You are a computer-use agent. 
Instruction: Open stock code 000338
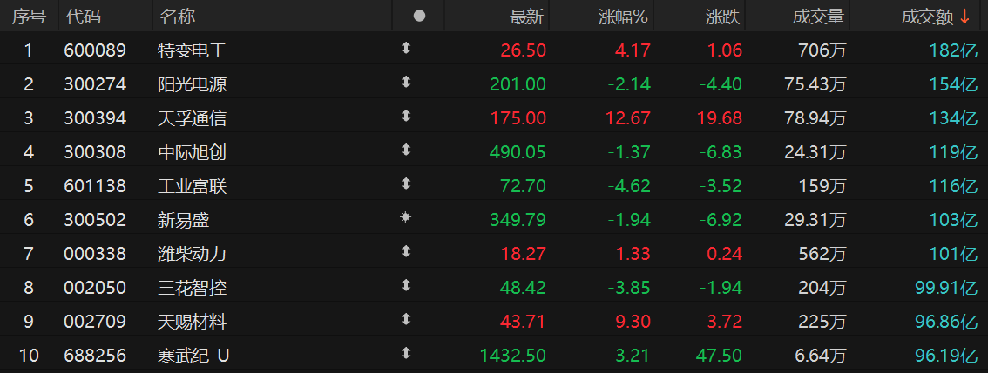click(95, 254)
